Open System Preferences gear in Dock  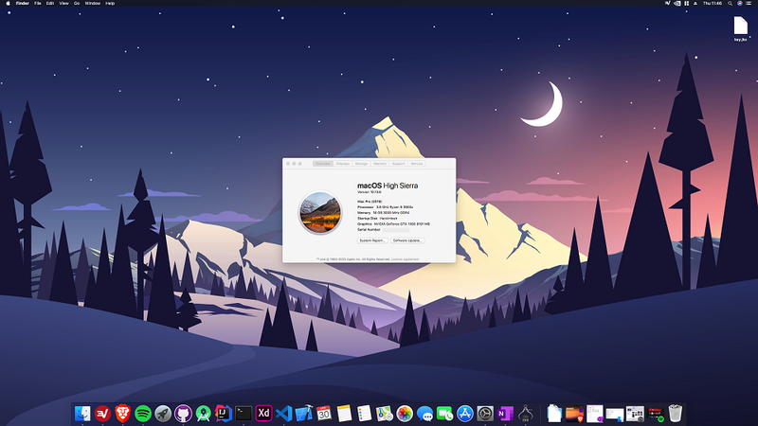click(x=485, y=414)
